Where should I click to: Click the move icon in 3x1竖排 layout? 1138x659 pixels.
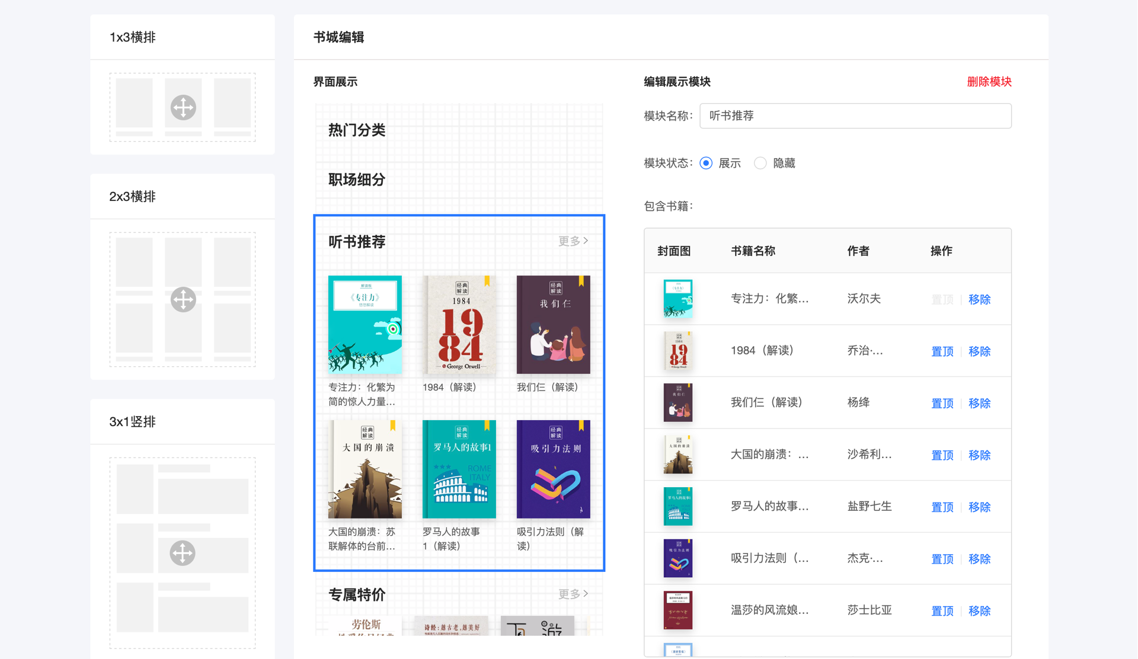[x=183, y=553]
